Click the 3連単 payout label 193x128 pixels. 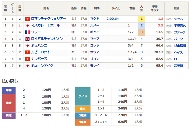(83, 122)
